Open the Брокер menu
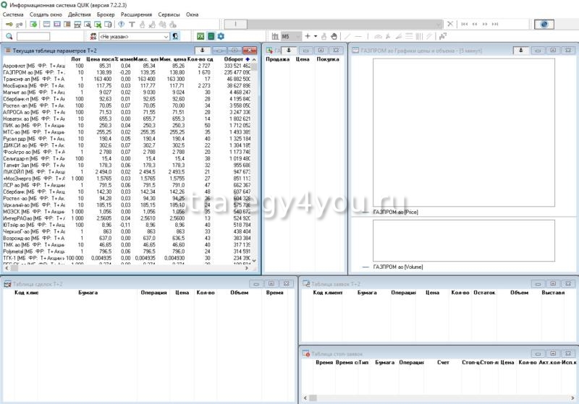 click(x=106, y=14)
